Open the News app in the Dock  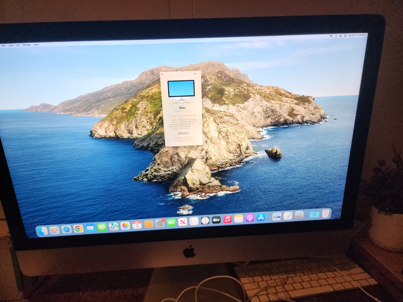(182, 222)
